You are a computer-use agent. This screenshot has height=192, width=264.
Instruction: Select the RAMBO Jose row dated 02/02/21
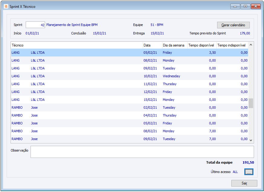click(x=130, y=107)
